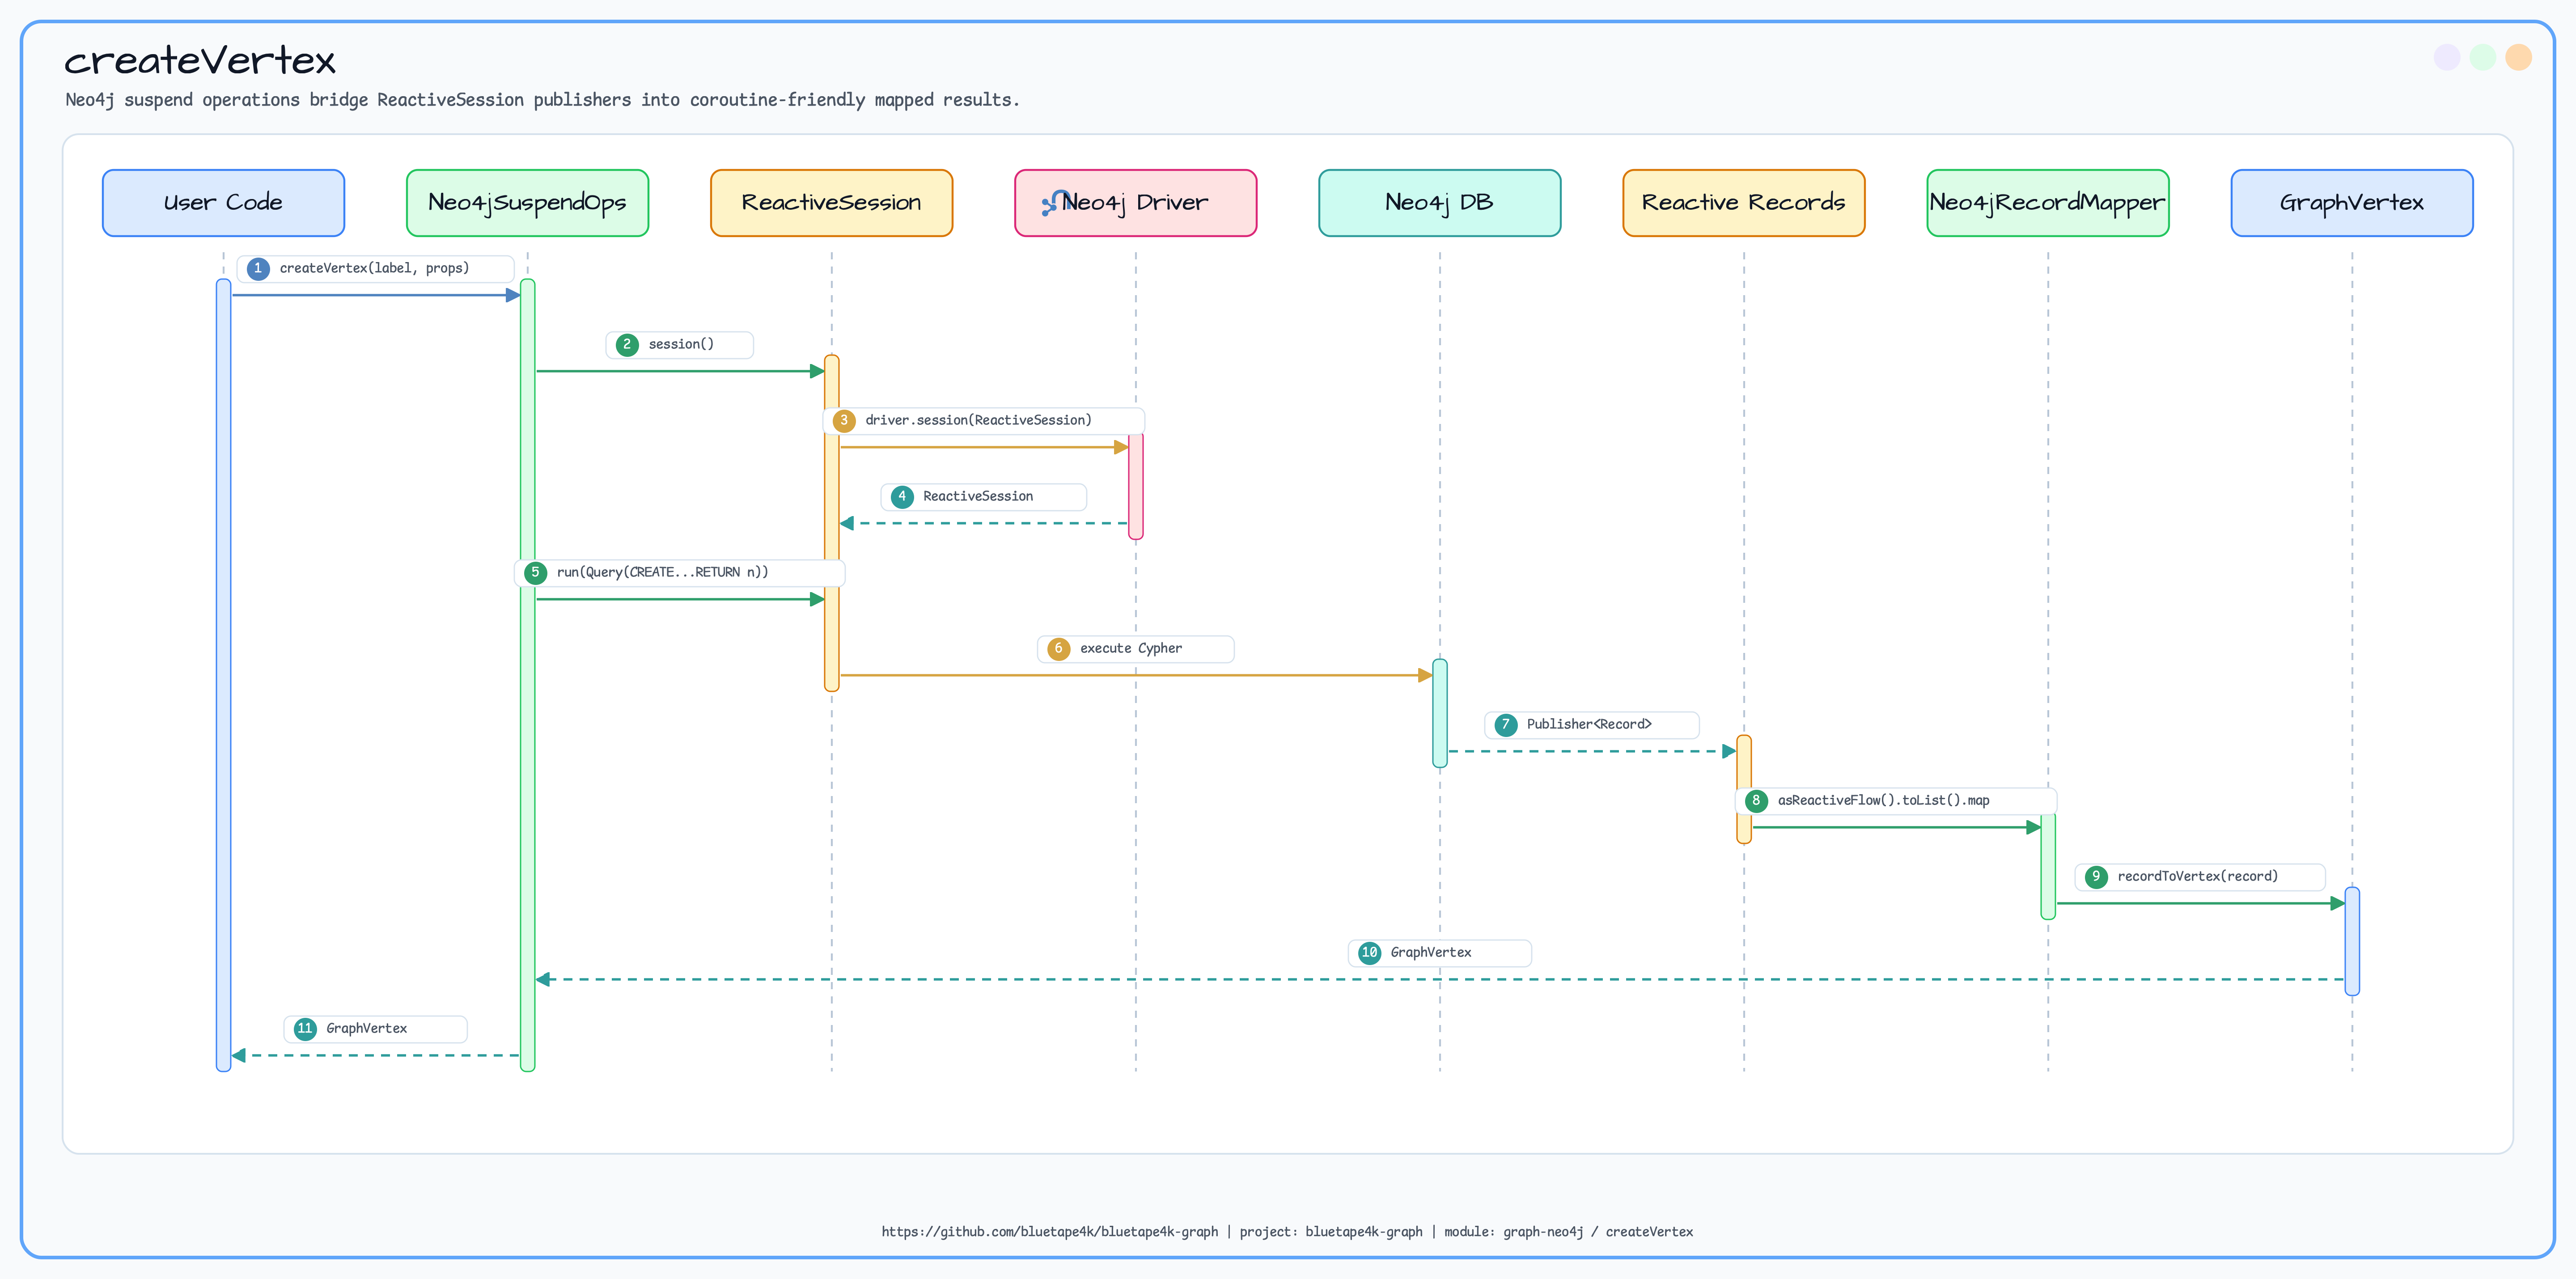Select the User Code participant box
This screenshot has height=1279, width=2576.
(223, 203)
